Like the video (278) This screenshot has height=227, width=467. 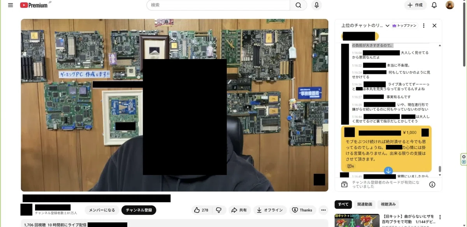(x=201, y=210)
